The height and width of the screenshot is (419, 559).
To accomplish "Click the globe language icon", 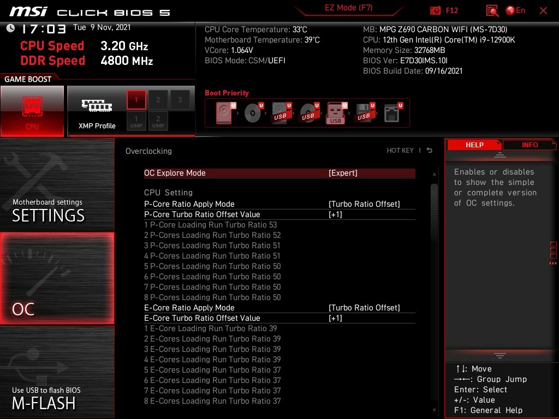I will [x=510, y=10].
